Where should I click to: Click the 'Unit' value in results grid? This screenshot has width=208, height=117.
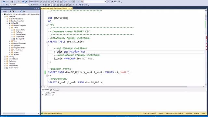[x=53, y=95]
